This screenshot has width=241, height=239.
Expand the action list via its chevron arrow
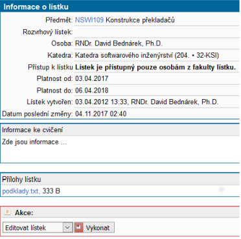coord(67,227)
